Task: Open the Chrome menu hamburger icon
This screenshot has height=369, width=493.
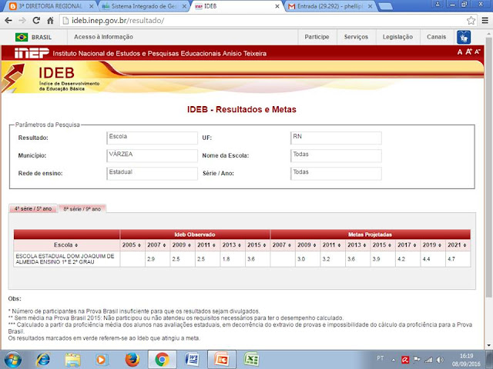Action: (x=485, y=21)
